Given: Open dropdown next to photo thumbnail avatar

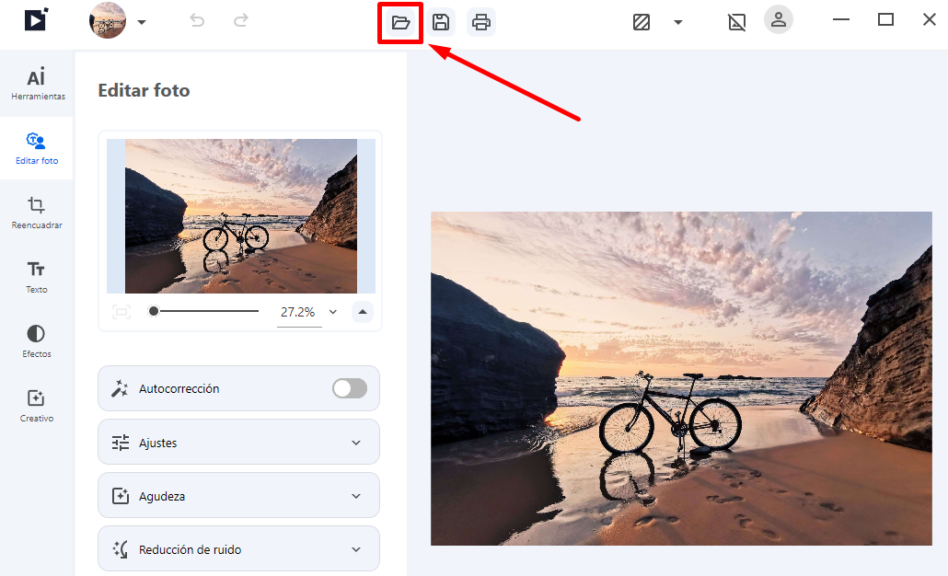Looking at the screenshot, I should [142, 22].
